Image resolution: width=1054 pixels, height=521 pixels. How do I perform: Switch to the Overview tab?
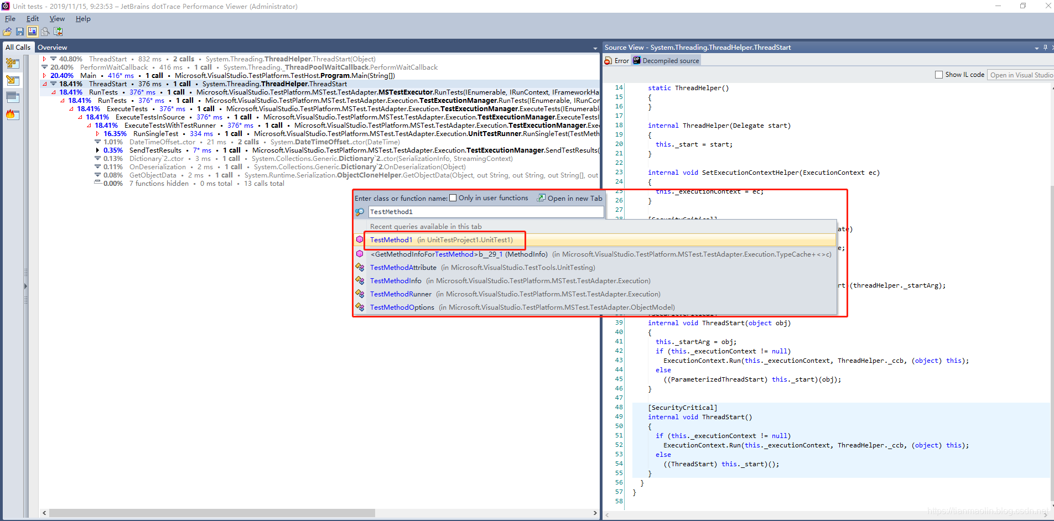point(53,48)
